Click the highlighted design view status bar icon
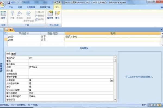163x108 pixels. [x=159, y=105]
